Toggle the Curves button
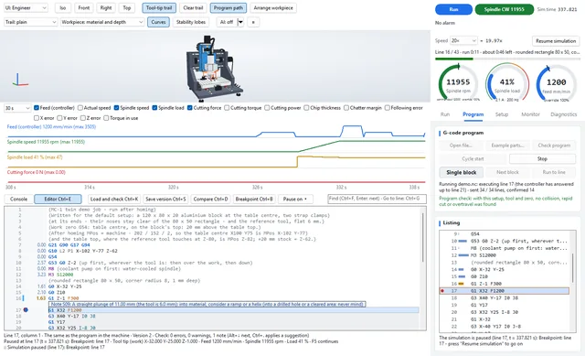585x356 pixels. [158, 22]
